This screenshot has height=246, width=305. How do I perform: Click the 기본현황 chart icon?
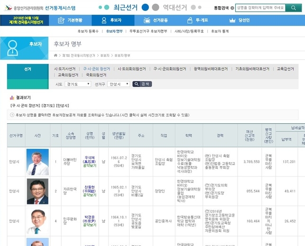[61, 20]
